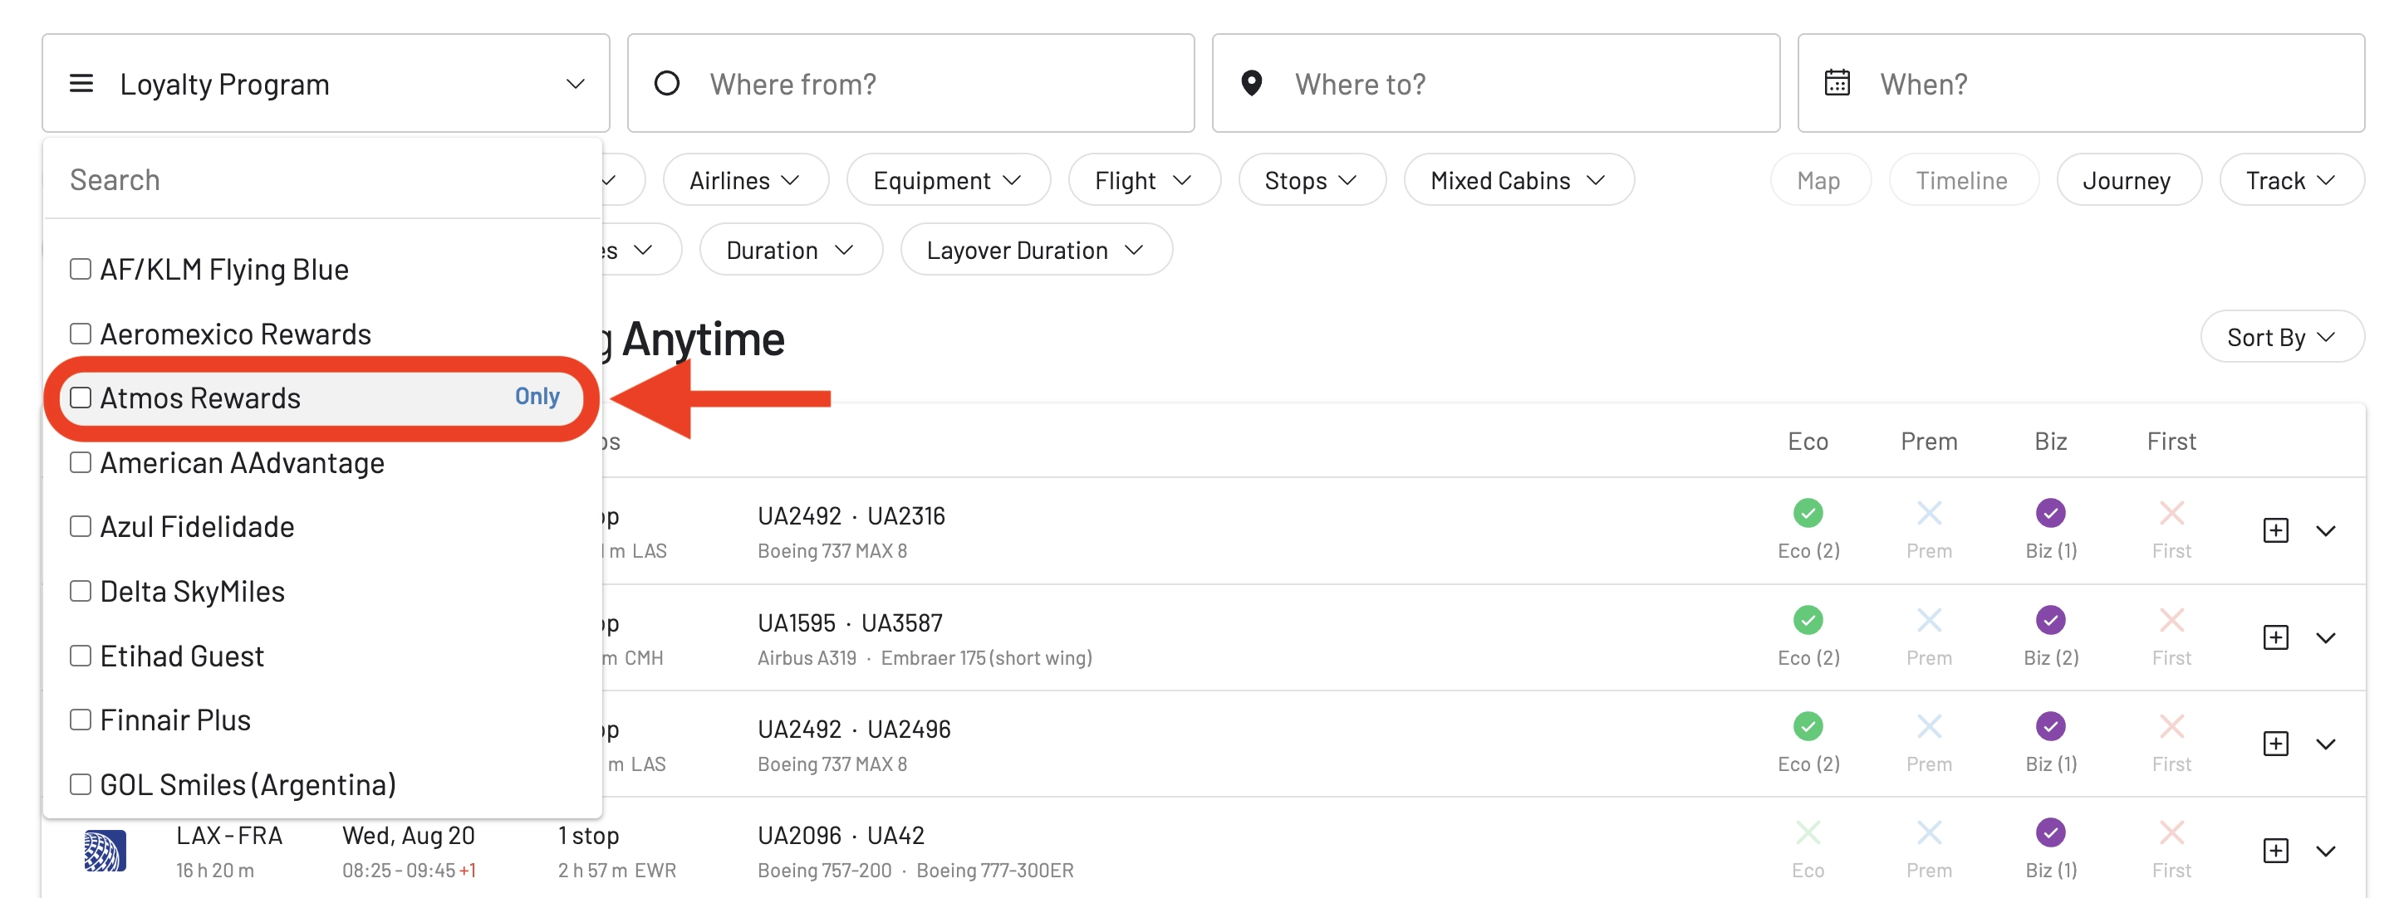Screen dimensions: 2404x898
Task: Click the Where from? input field
Action: tap(910, 83)
